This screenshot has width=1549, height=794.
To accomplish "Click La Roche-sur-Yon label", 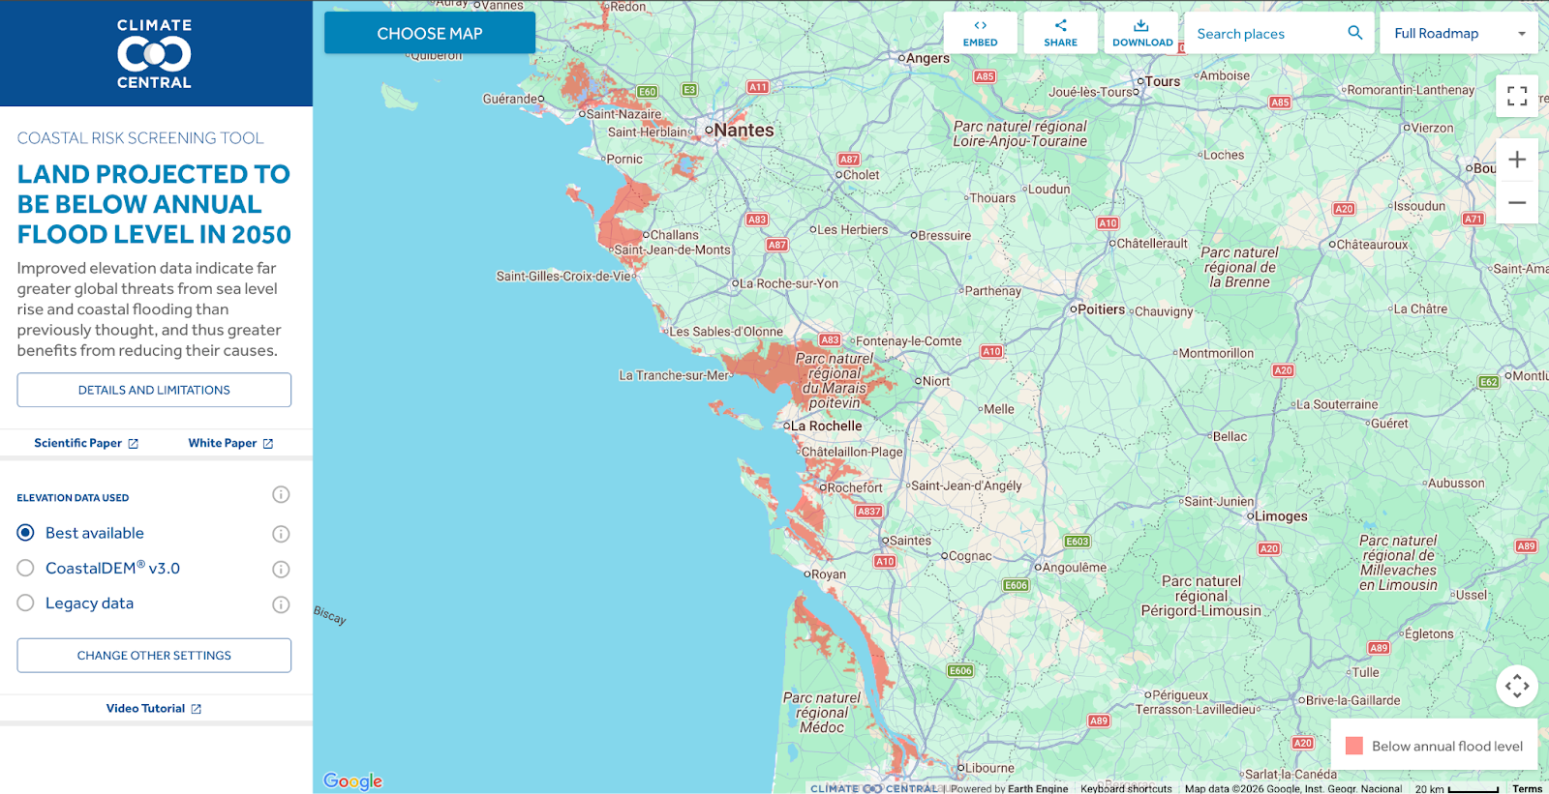I will point(789,284).
